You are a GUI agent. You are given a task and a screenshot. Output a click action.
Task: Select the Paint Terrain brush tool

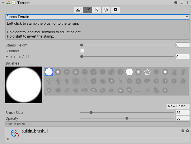click(87, 10)
